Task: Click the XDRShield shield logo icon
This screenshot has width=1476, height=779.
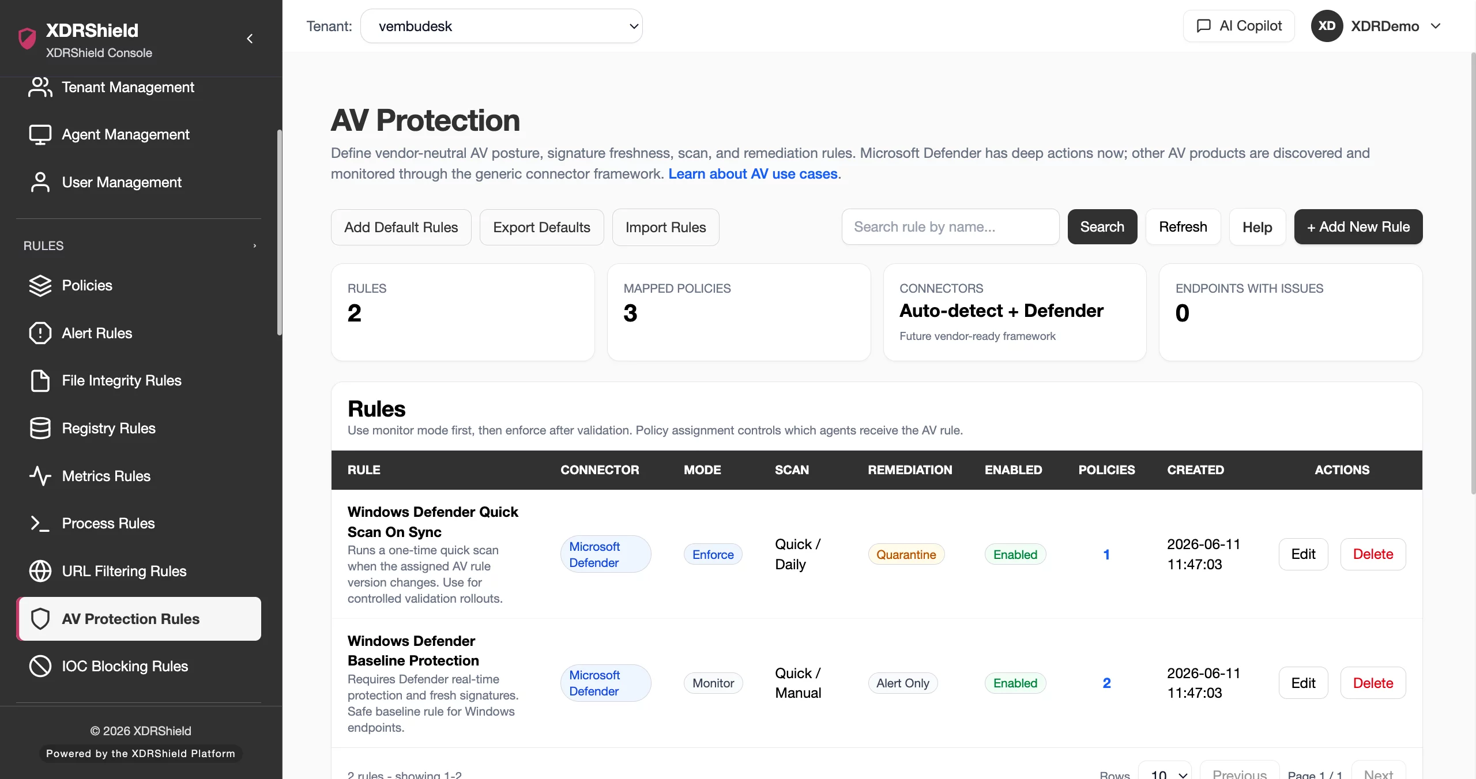Action: point(27,39)
